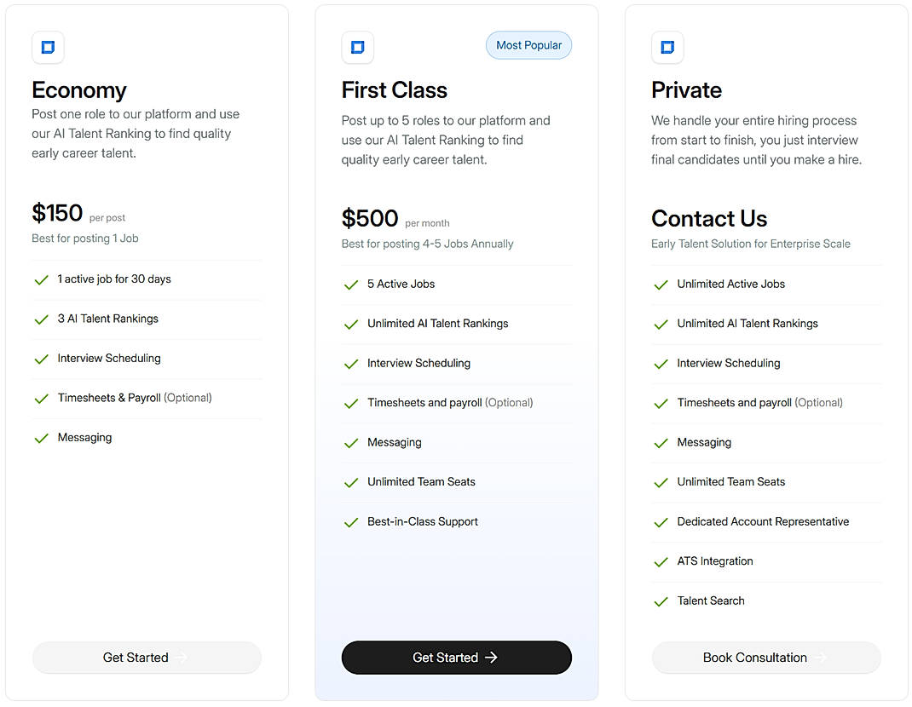
Task: Click Book Consultation for the Private plan
Action: [765, 658]
